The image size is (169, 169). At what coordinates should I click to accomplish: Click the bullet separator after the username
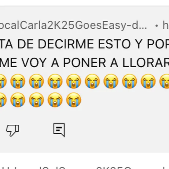[157, 26]
